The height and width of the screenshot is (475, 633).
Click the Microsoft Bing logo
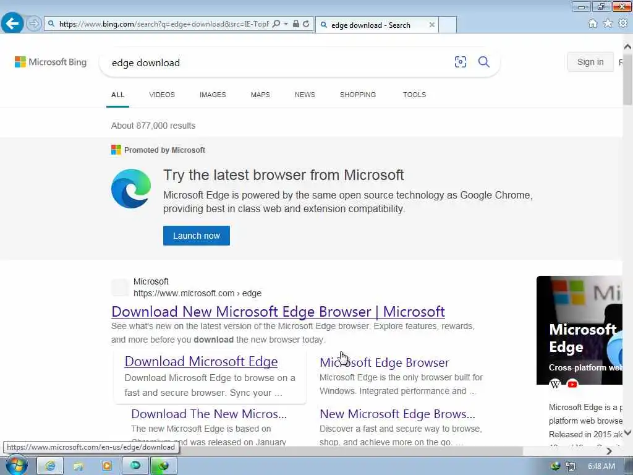point(51,62)
